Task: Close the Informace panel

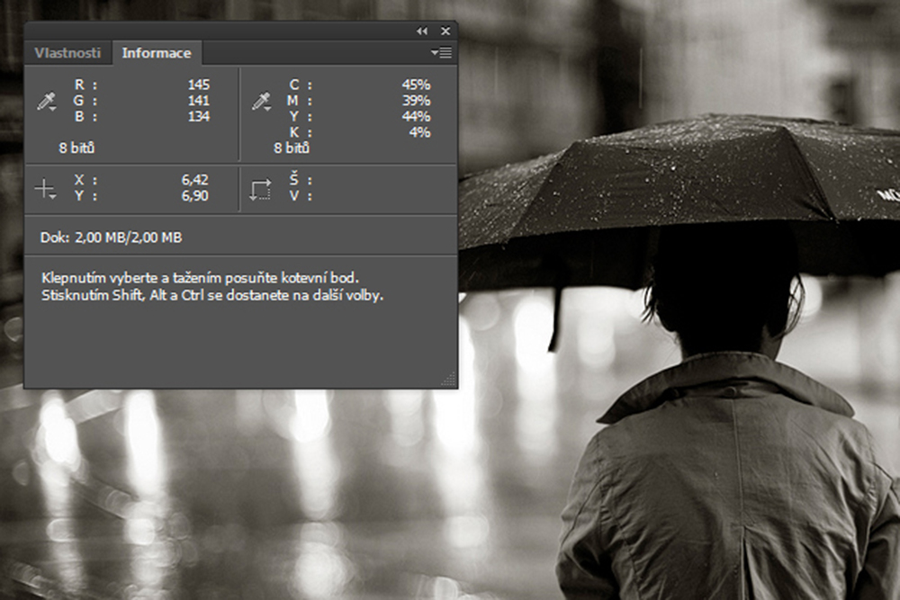Action: pyautogui.click(x=445, y=31)
